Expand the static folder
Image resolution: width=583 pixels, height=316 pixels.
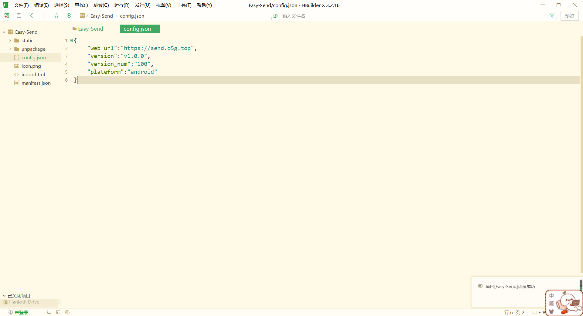point(10,40)
